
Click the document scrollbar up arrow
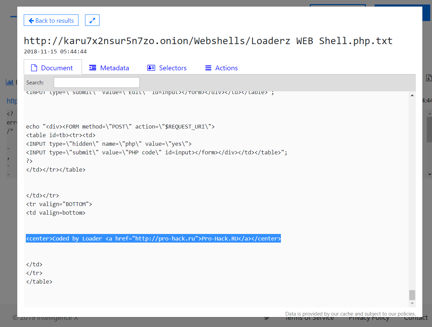click(x=412, y=95)
